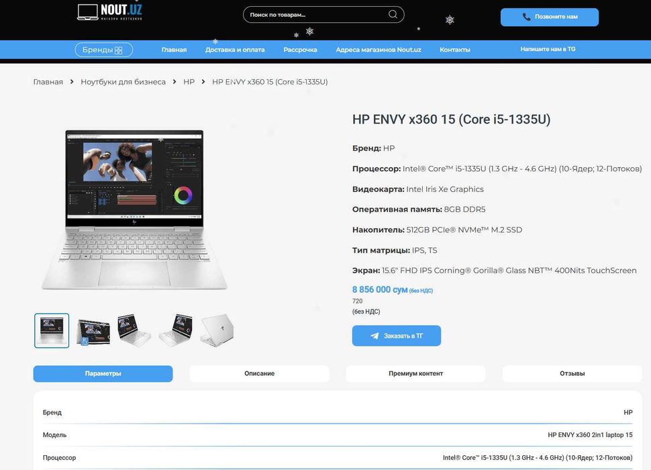651x470 pixels.
Task: Click the Оперативная память: 8GB DDR5 line
Action: (x=419, y=209)
